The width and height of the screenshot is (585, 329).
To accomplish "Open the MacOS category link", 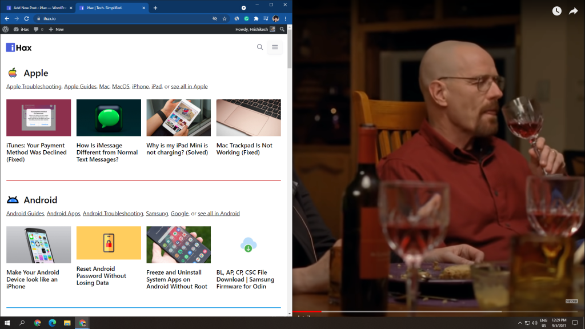I will coord(121,87).
